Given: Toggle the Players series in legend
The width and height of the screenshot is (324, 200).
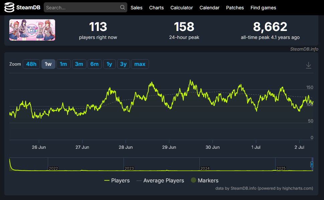Looking at the screenshot, I should [117, 180].
